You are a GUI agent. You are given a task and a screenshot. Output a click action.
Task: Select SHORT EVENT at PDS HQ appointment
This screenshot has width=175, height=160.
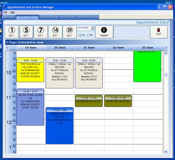(30, 107)
